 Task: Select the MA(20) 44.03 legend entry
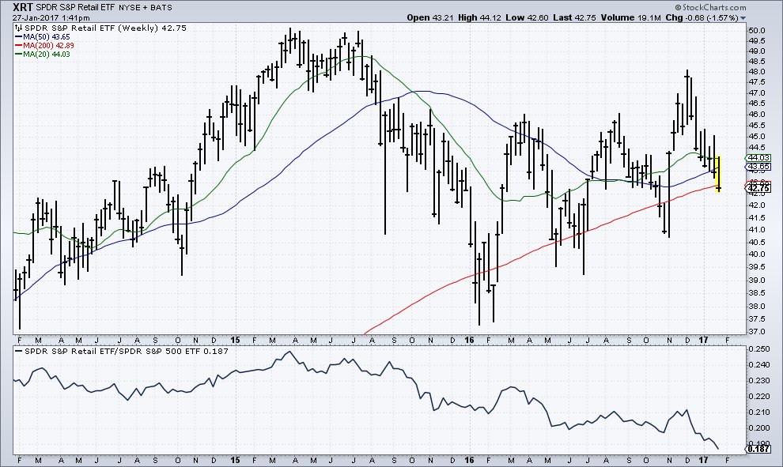coord(43,54)
